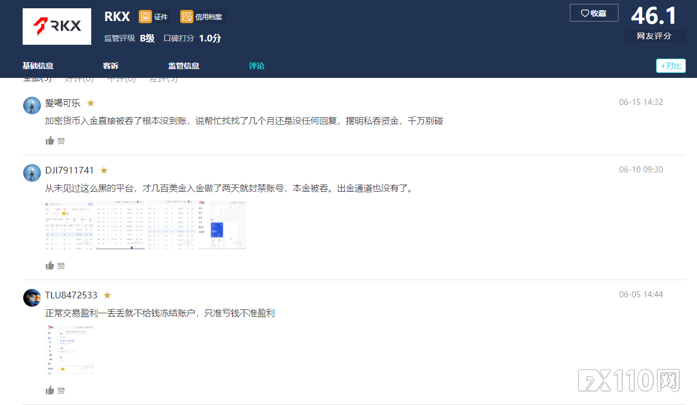
Task: Click the +对比 compare button
Action: 671,66
